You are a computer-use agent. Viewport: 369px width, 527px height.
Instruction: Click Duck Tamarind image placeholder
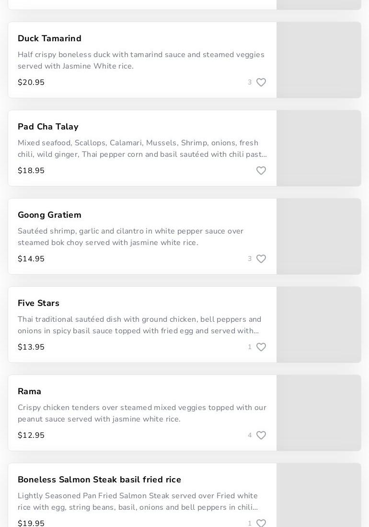point(319,60)
